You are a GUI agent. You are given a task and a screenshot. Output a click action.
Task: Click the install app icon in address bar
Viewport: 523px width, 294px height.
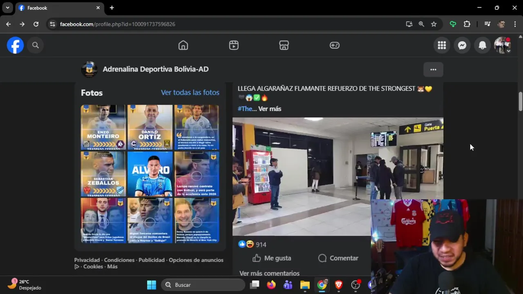409,24
